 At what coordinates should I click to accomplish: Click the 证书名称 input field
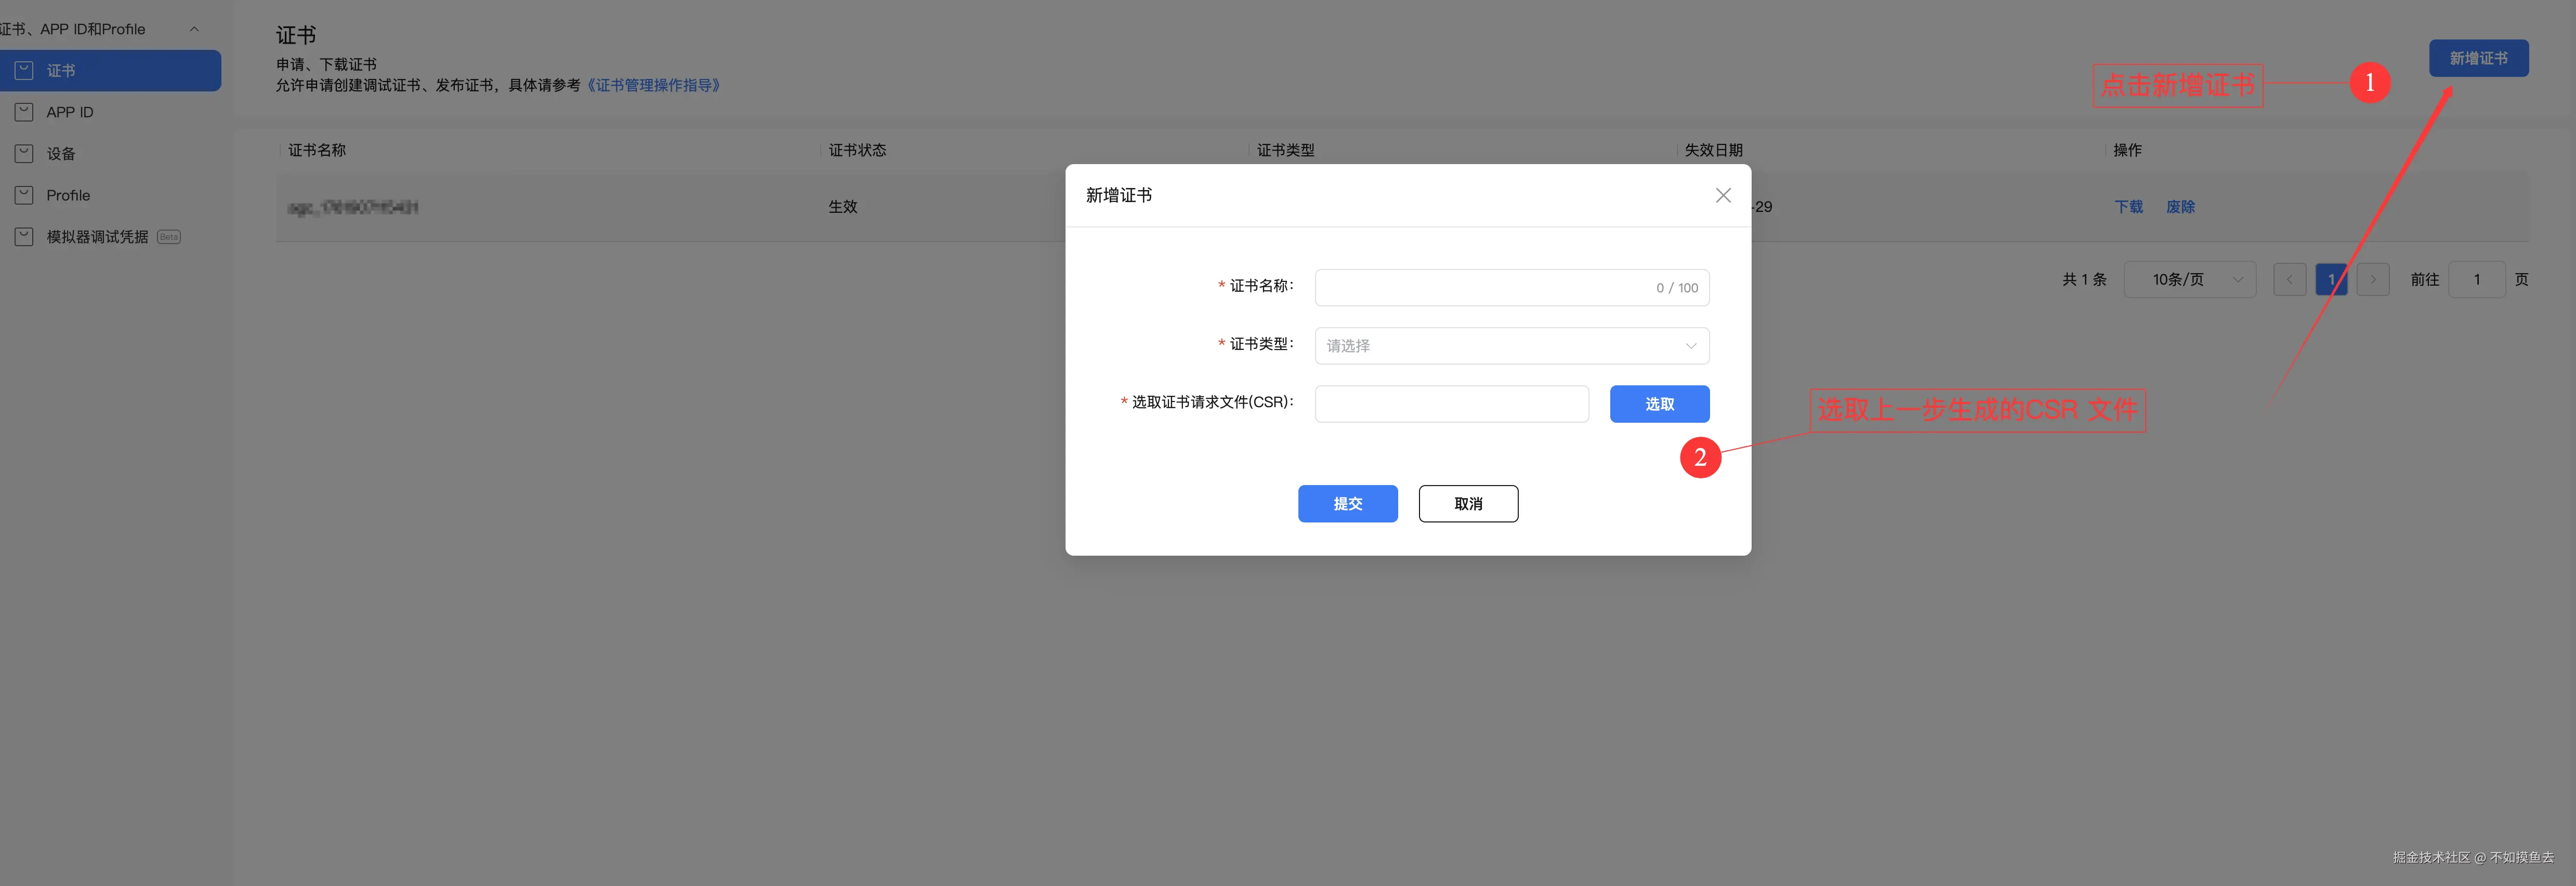pyautogui.click(x=1480, y=288)
